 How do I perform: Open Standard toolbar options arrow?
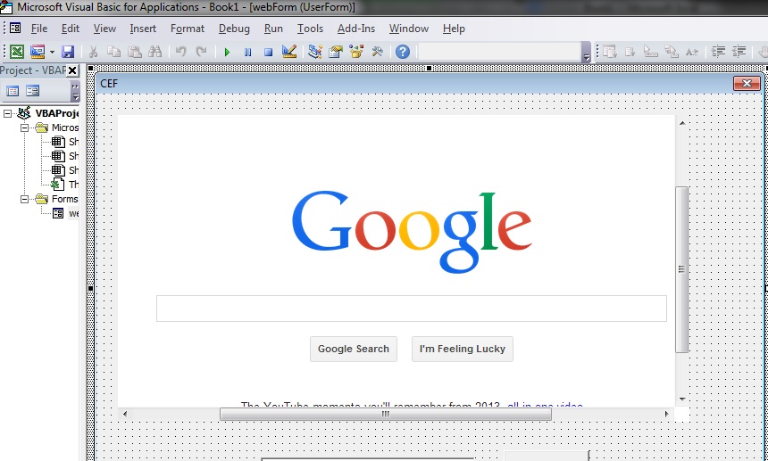[x=587, y=52]
